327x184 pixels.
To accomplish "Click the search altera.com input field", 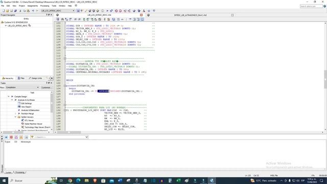I will [311, 6].
